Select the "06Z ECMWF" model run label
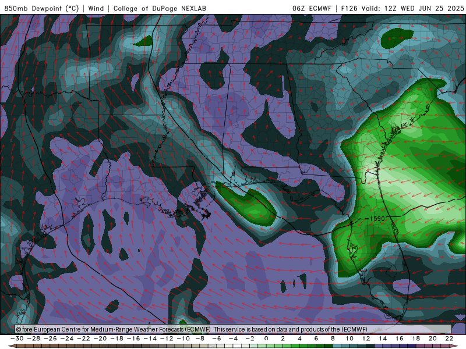This screenshot has height=349, width=466. pos(312,8)
